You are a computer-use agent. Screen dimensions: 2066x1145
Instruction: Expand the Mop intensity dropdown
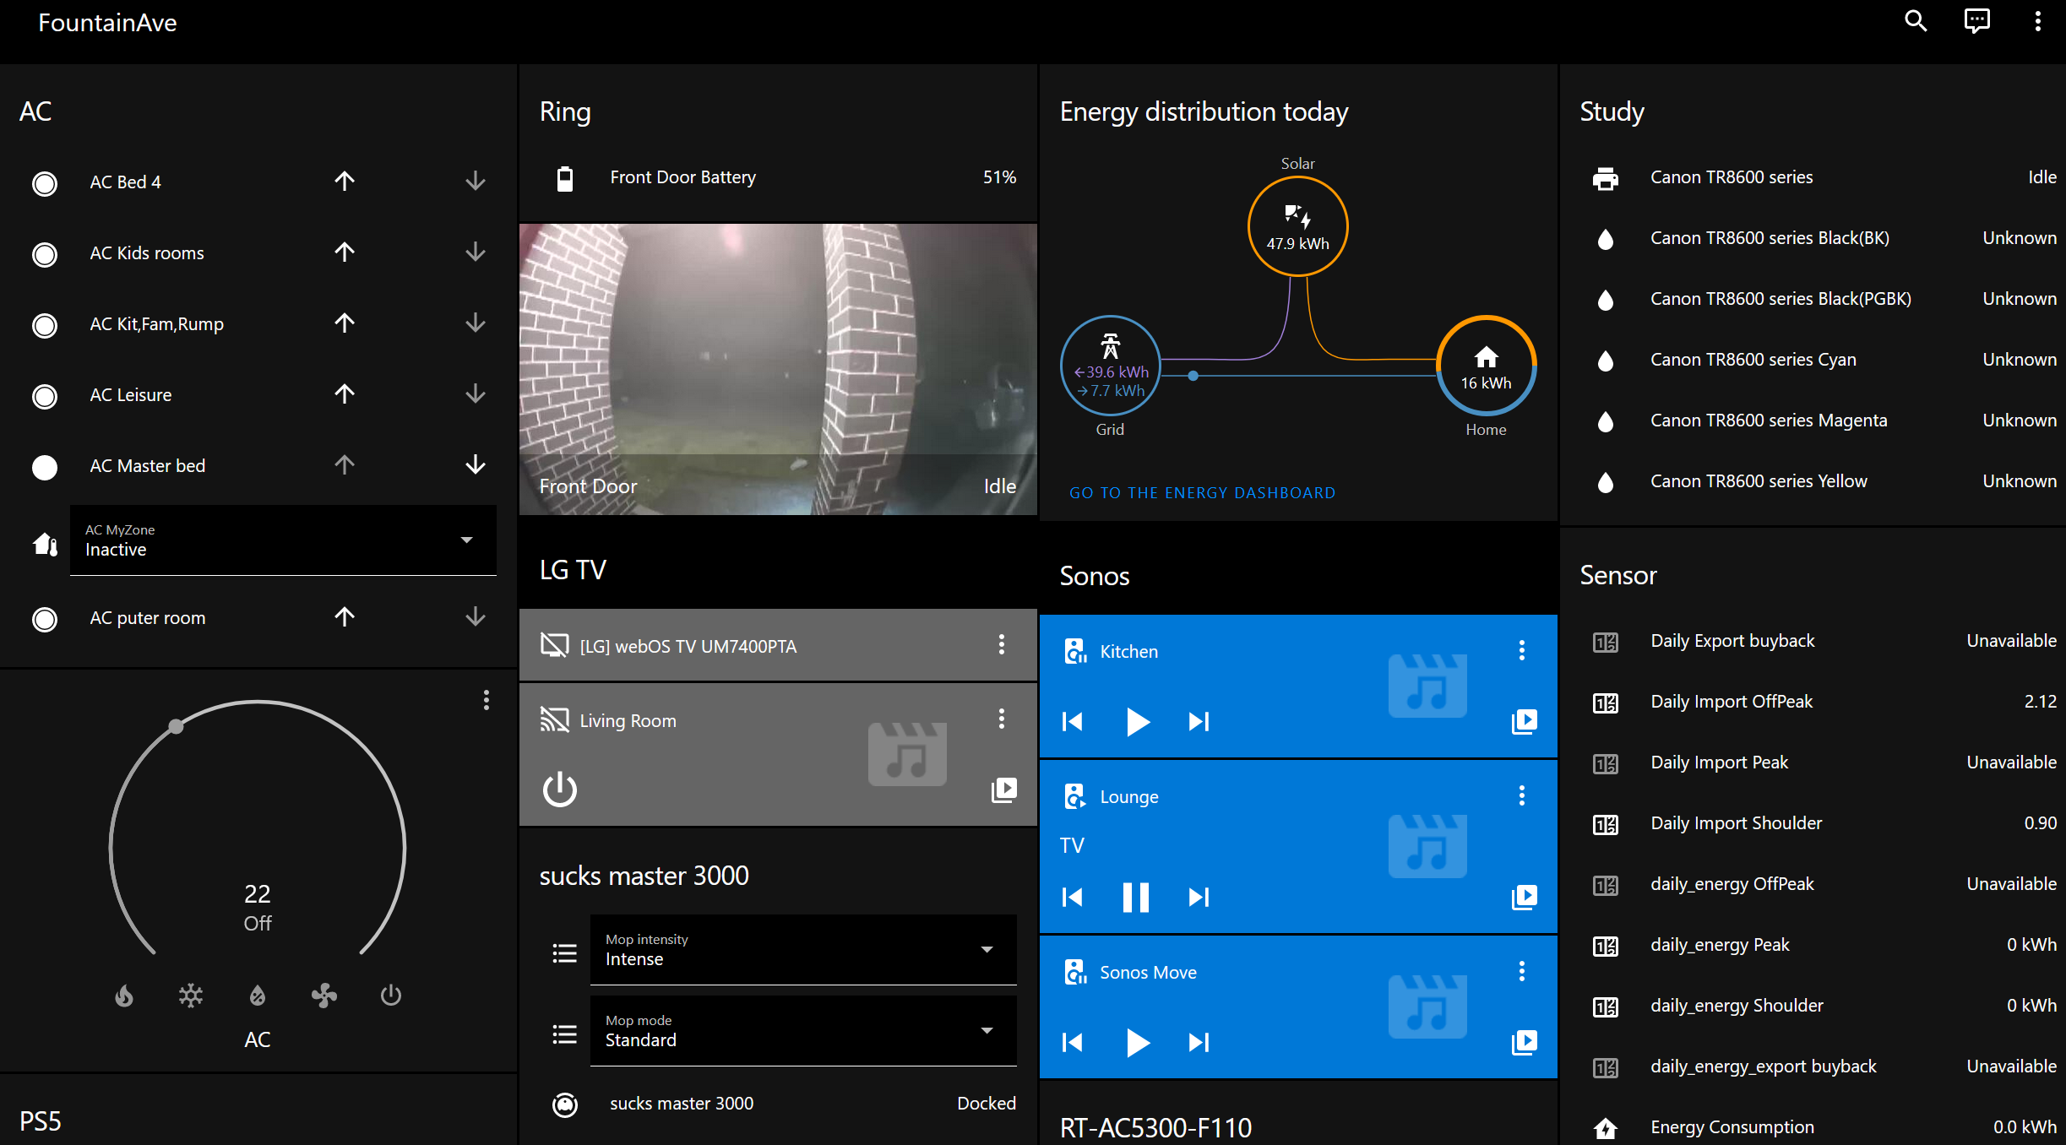803,949
